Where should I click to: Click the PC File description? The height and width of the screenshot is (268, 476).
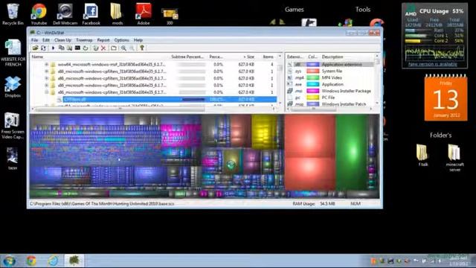click(x=328, y=98)
